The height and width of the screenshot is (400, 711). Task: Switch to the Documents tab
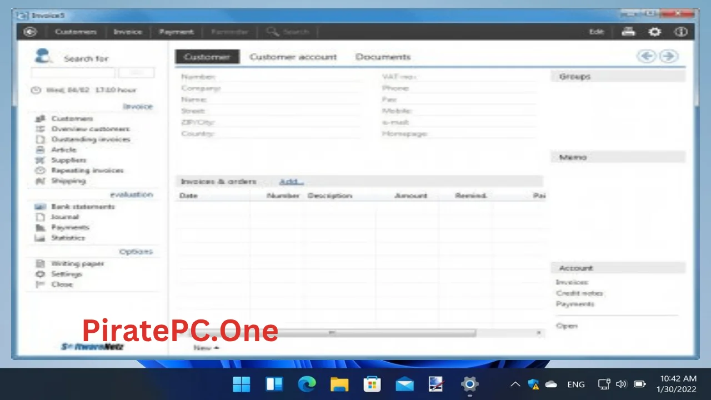point(383,57)
